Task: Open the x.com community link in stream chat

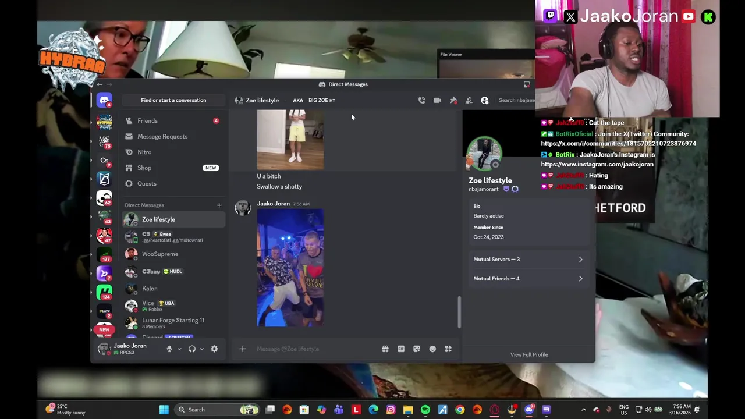Action: point(618,144)
